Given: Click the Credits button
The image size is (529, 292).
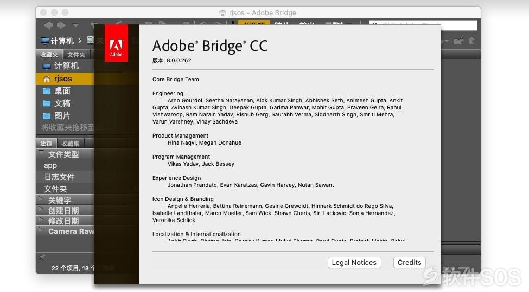Looking at the screenshot, I should 409,263.
